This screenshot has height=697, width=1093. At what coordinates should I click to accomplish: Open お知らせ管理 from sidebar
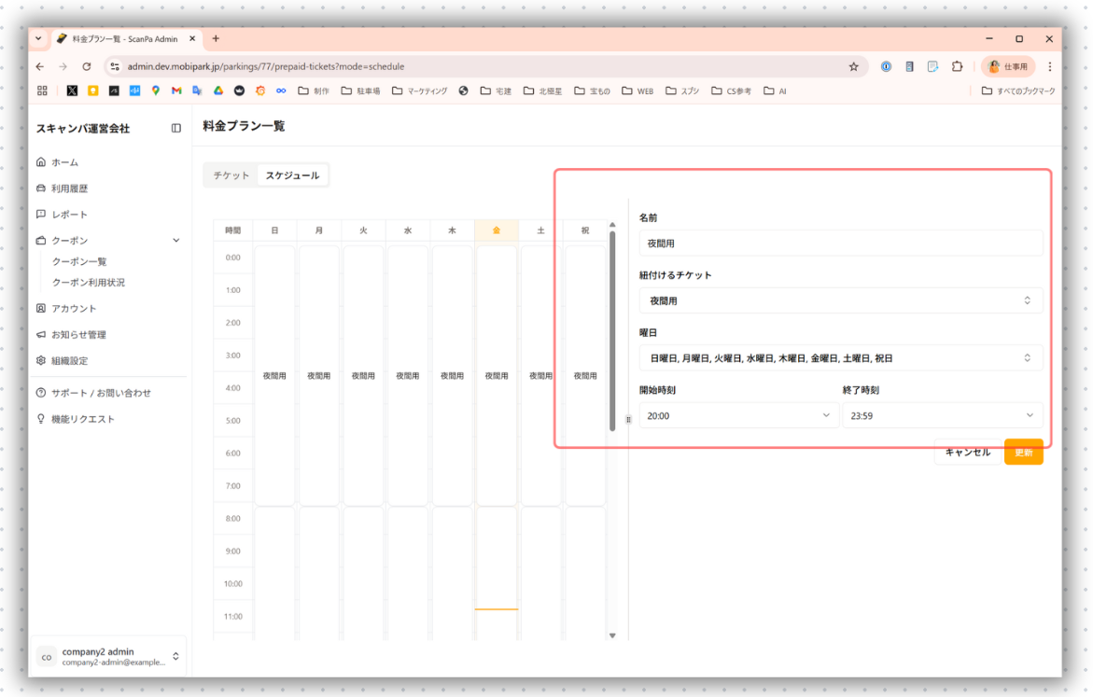[x=78, y=335]
